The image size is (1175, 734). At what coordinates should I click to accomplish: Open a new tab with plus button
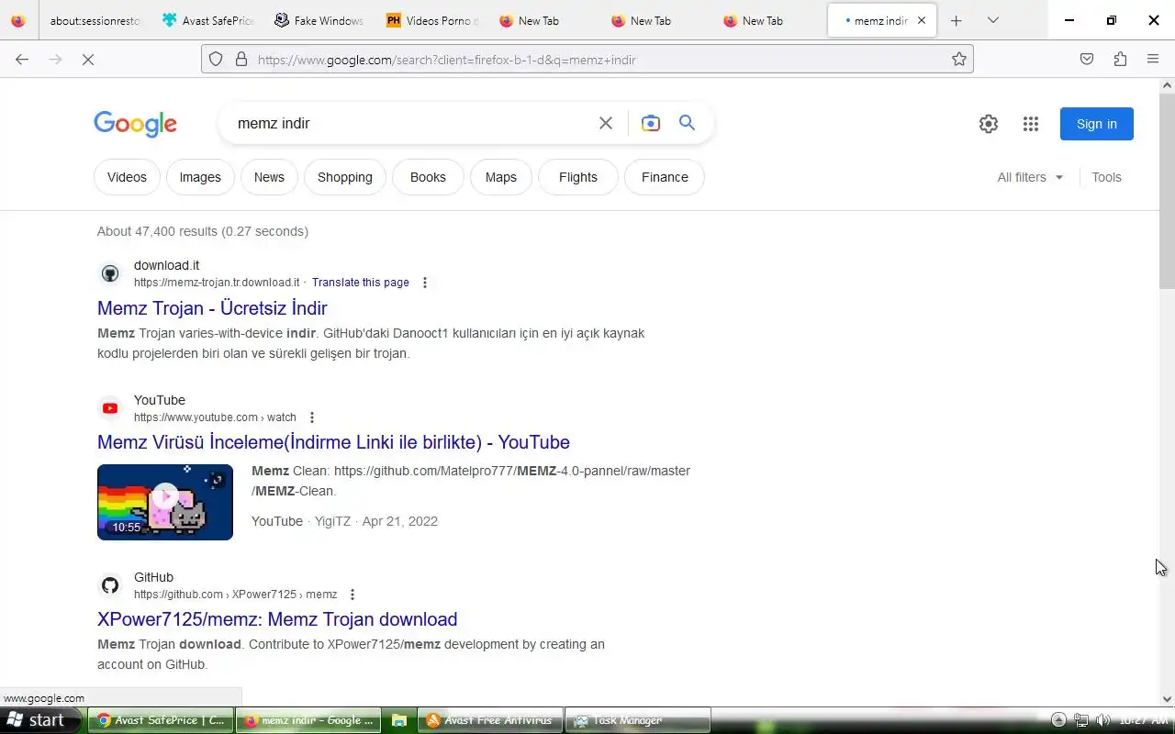click(956, 20)
